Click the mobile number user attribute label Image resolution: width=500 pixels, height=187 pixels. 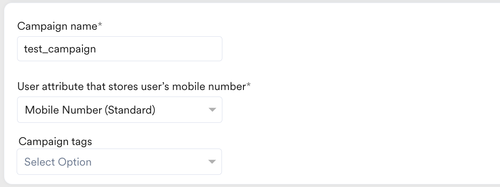pyautogui.click(x=131, y=87)
